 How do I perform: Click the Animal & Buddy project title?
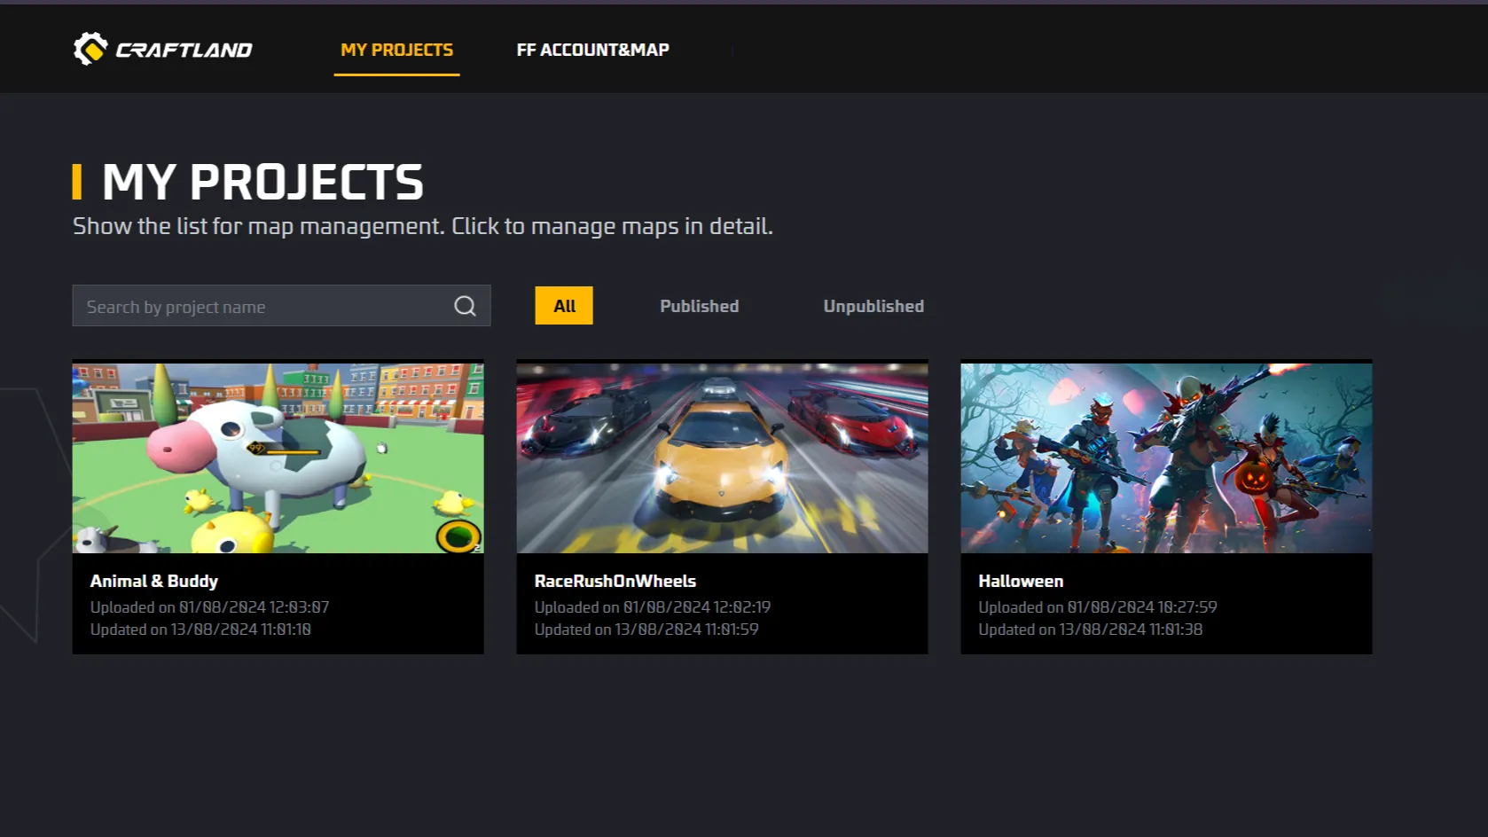point(154,582)
